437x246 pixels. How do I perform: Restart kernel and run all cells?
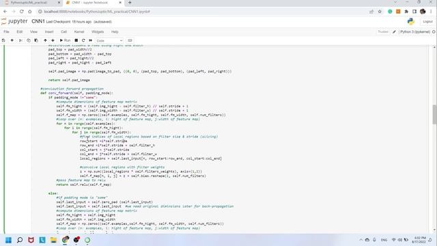coord(91,40)
